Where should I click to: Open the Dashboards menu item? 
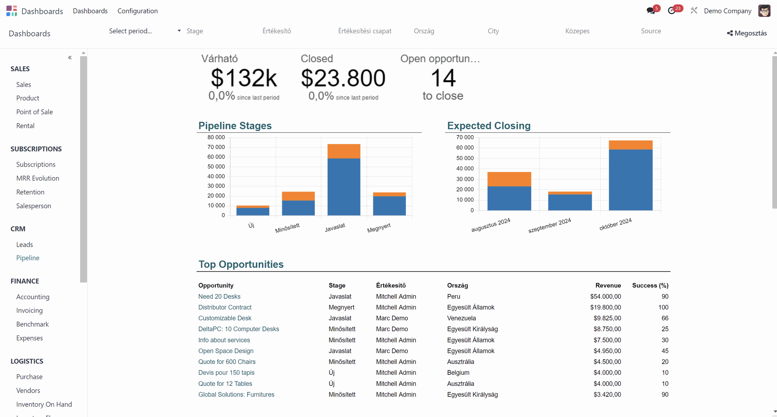click(90, 11)
